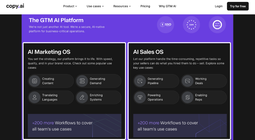Click The GTM AI Platform heading
Image resolution: width=255 pixels, height=140 pixels.
pyautogui.click(x=56, y=20)
